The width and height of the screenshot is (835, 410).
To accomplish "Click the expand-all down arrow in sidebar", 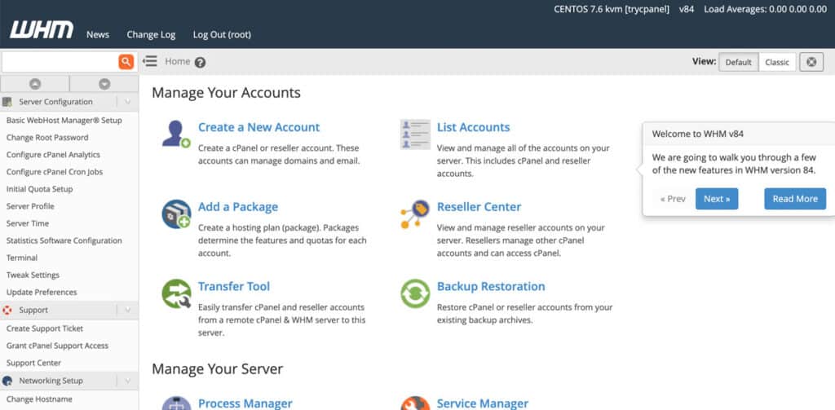I will (104, 84).
